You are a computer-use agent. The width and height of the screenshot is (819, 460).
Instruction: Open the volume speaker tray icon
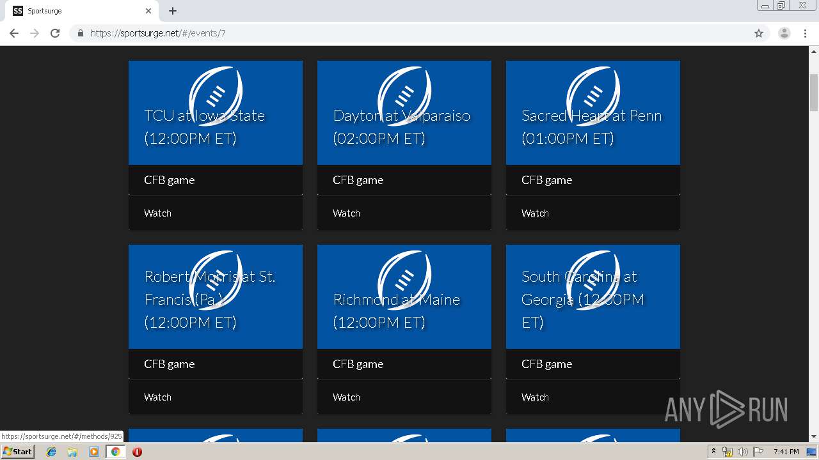click(x=743, y=452)
